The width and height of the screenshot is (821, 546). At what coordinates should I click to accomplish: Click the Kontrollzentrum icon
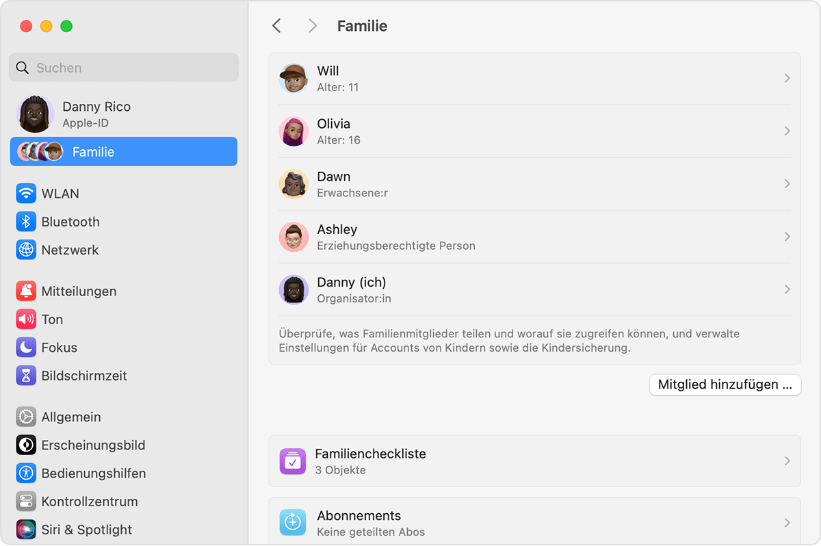26,501
